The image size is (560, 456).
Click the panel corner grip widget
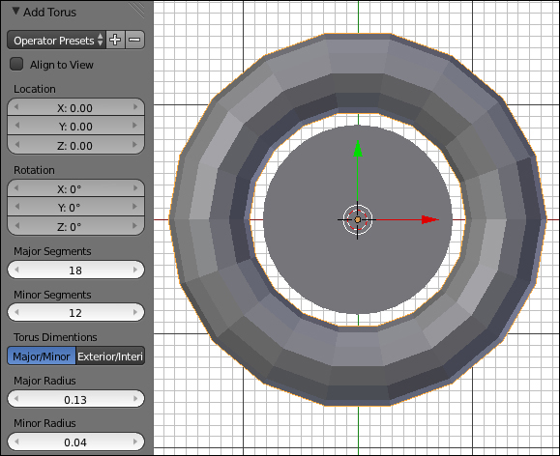[136, 10]
